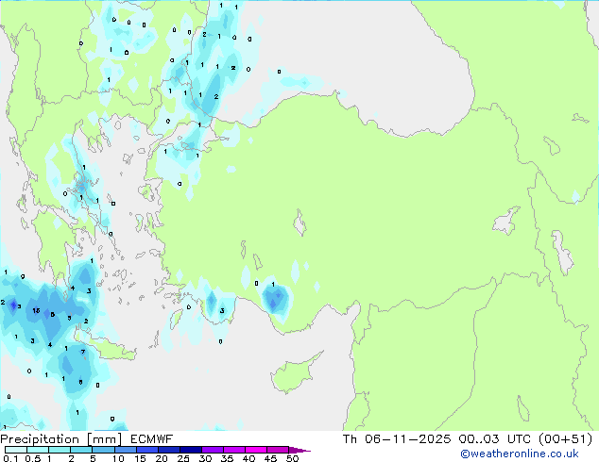The height and width of the screenshot is (462, 599).
Task: Click the 0.5–1 mm legend color box
Action: point(38,450)
